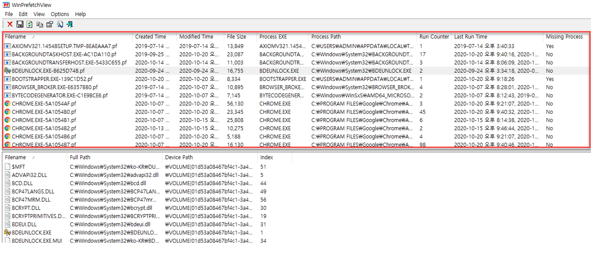
Task: Select the CHROME.EXE-5A1054AF.pf row
Action: coord(296,104)
